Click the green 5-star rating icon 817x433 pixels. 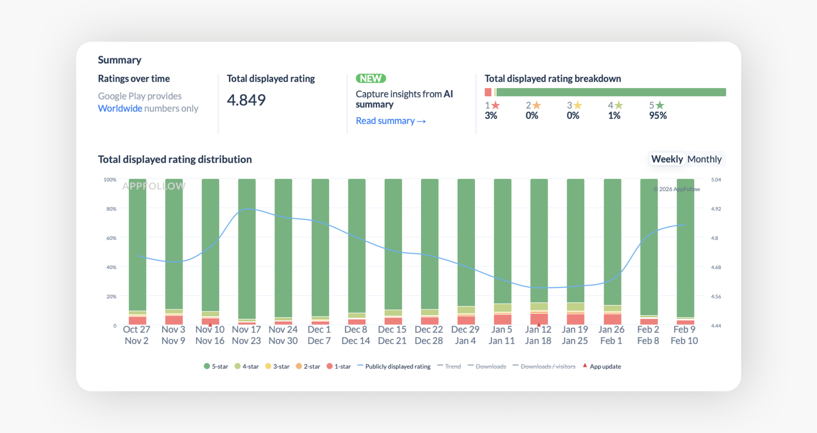[660, 105]
